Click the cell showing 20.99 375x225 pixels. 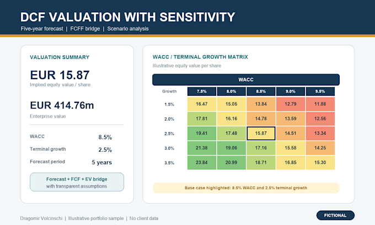tap(231, 162)
